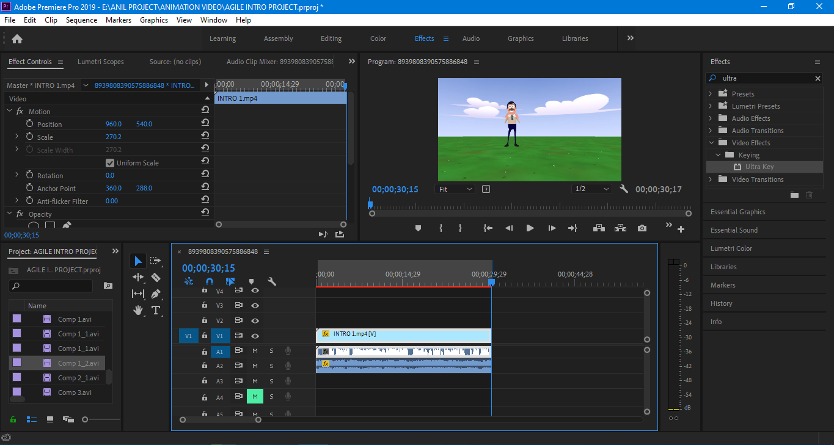Toggle timeline snap magnet icon
This screenshot has height=445, width=834.
210,281
